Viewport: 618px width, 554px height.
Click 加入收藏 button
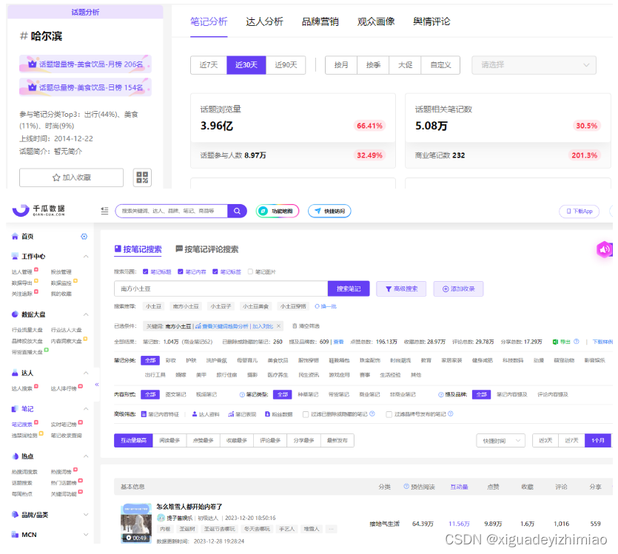click(71, 178)
